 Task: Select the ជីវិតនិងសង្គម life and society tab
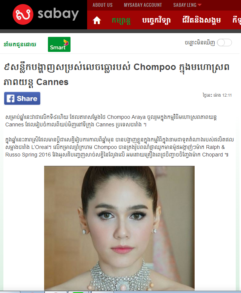(x=201, y=20)
